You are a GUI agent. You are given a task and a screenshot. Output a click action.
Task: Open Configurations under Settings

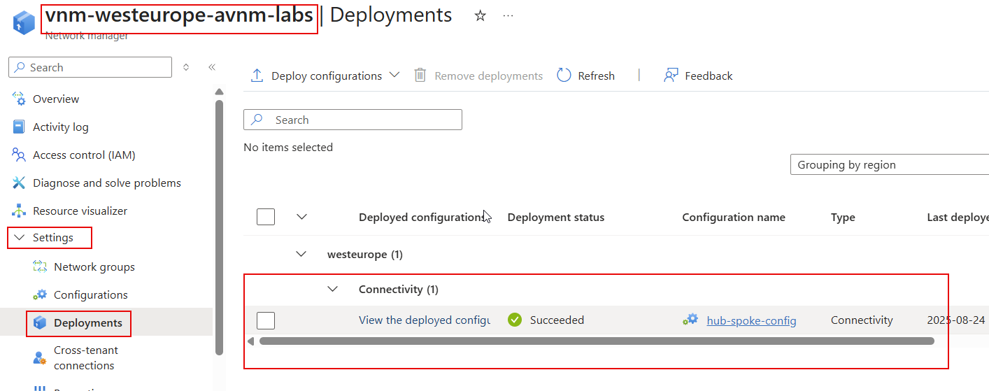pyautogui.click(x=91, y=295)
